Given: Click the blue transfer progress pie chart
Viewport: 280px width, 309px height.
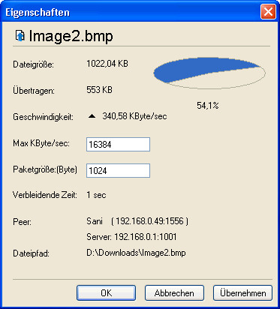Looking at the screenshot, I should point(209,73).
